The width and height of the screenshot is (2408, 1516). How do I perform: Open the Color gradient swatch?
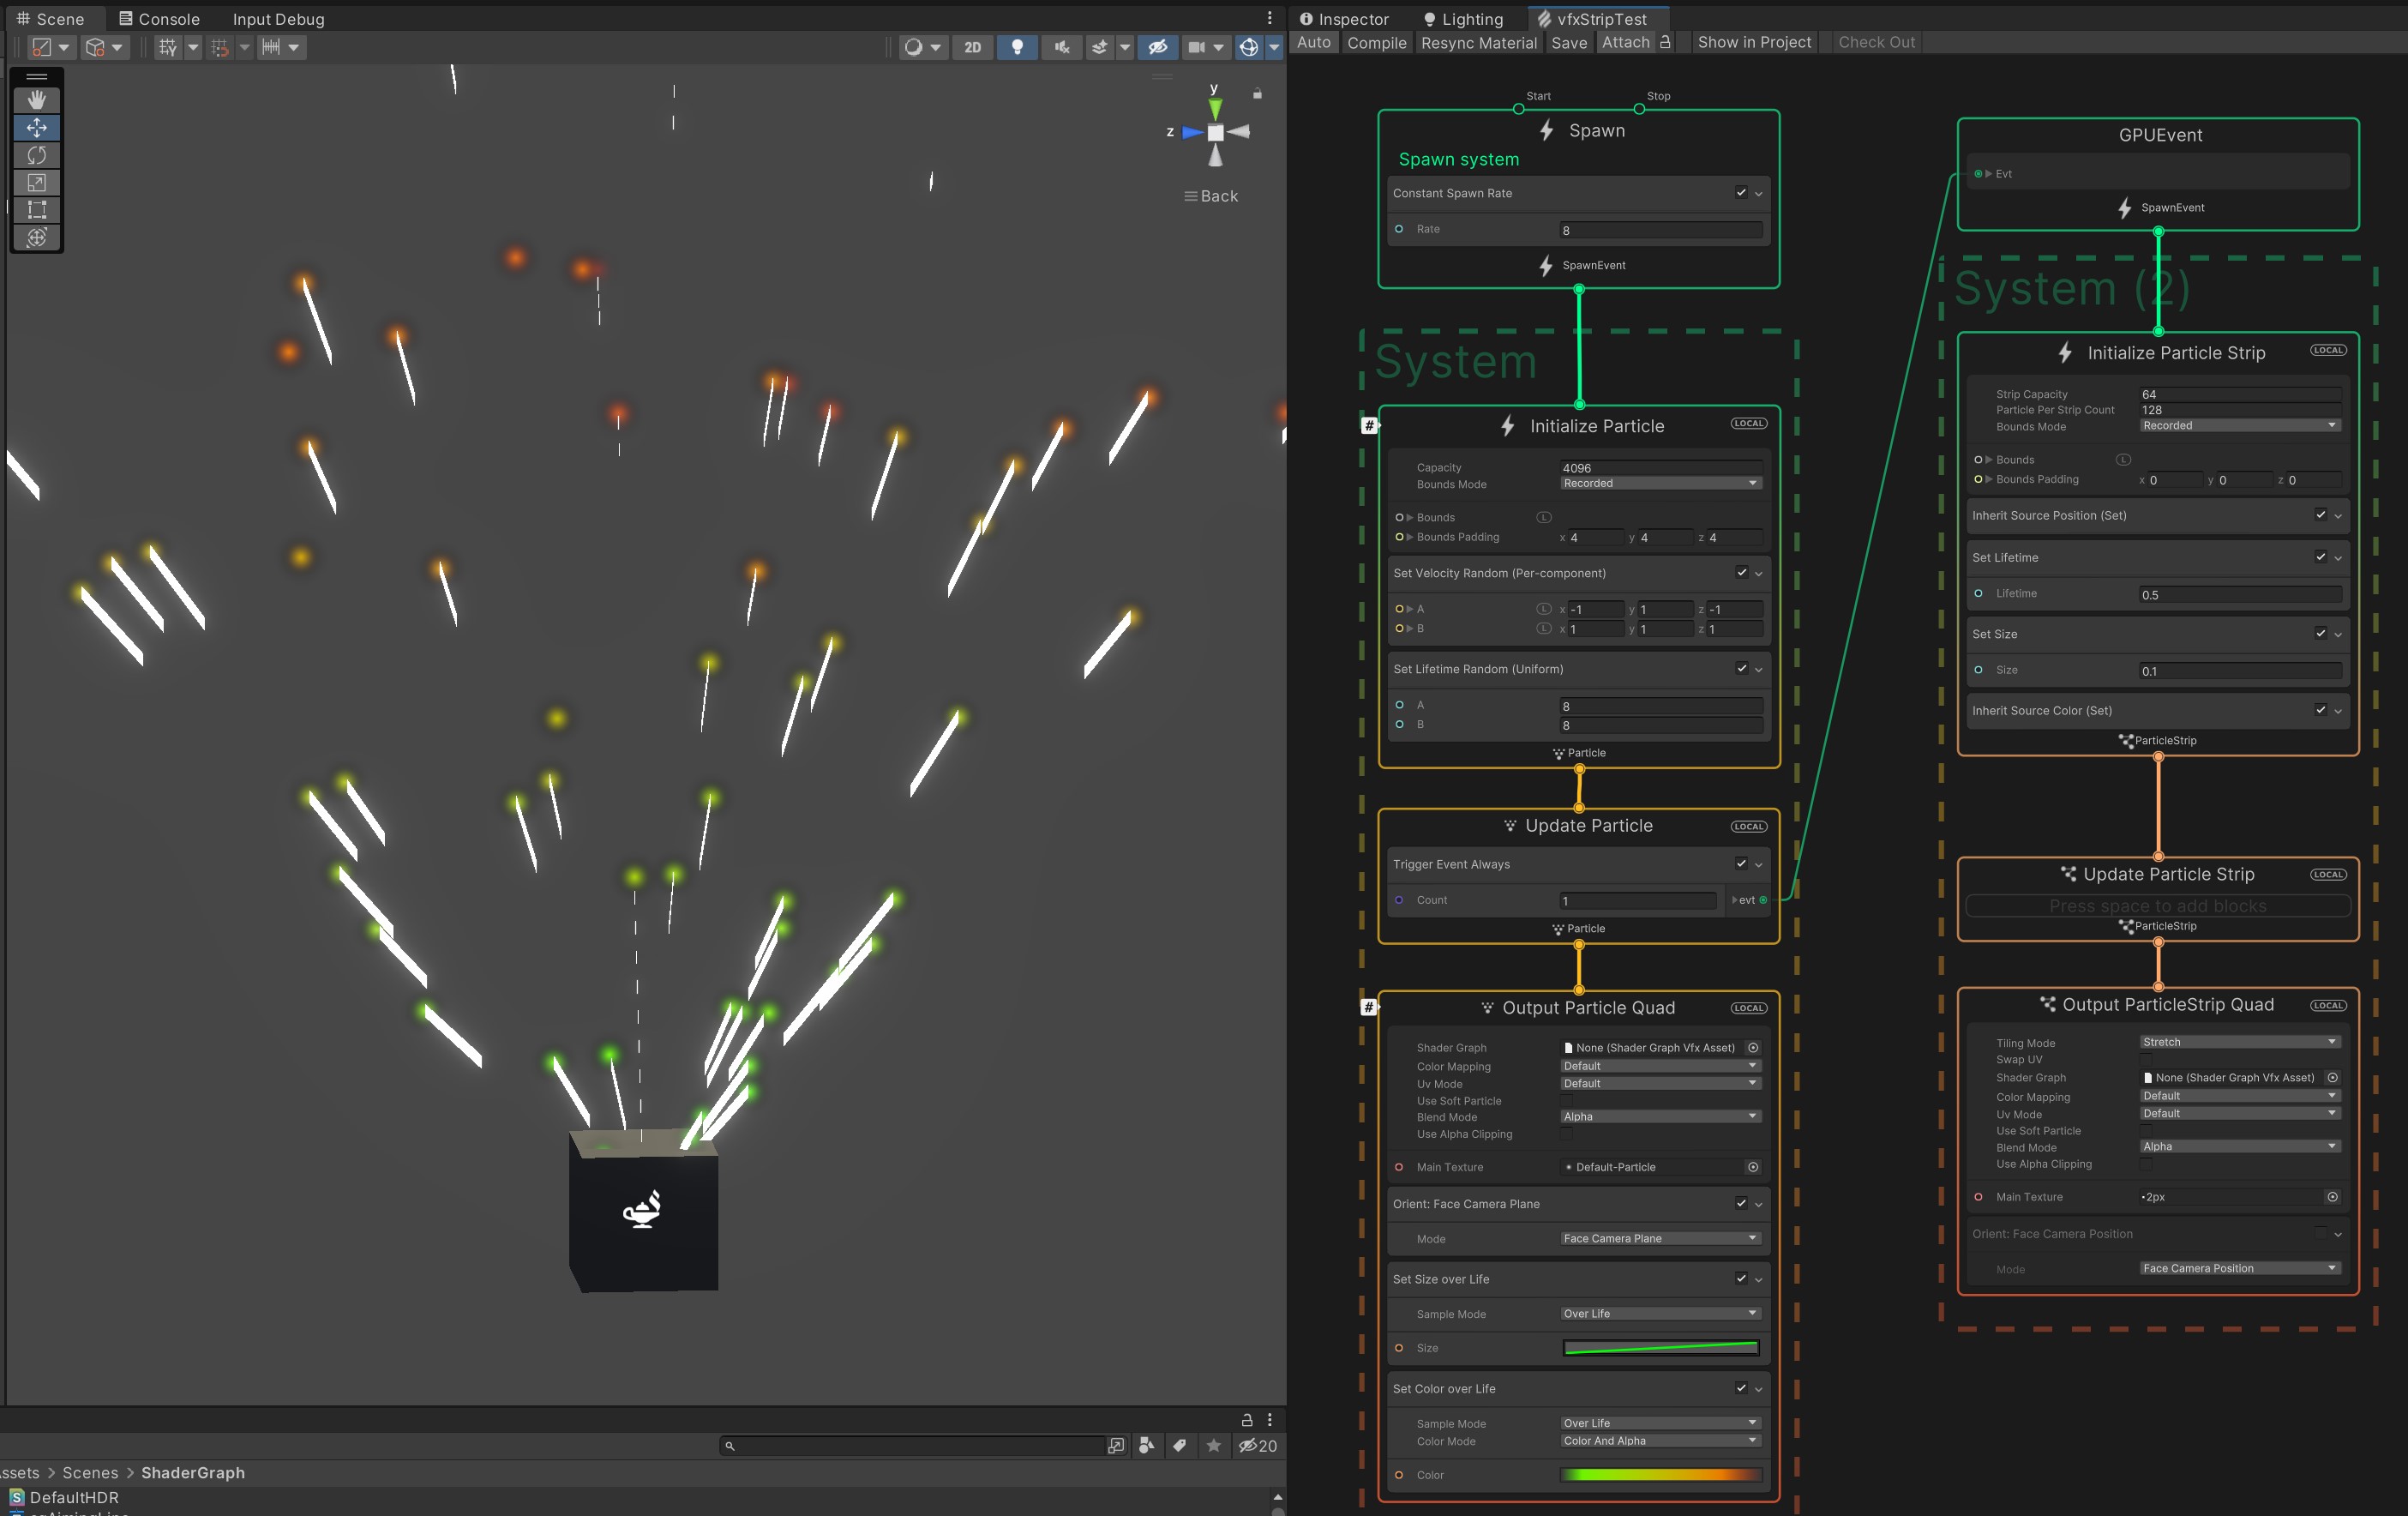click(x=1660, y=1475)
